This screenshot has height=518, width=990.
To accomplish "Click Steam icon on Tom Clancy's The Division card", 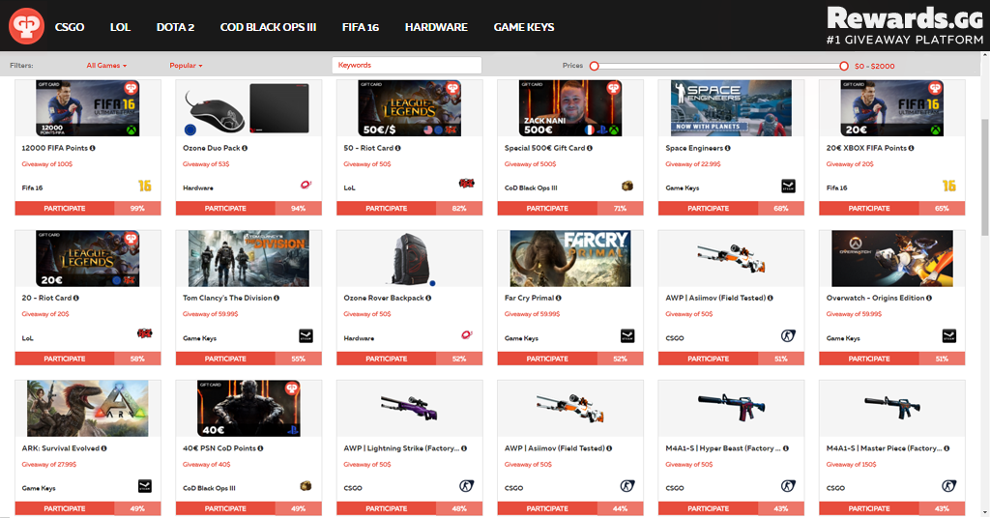I will coord(306,336).
